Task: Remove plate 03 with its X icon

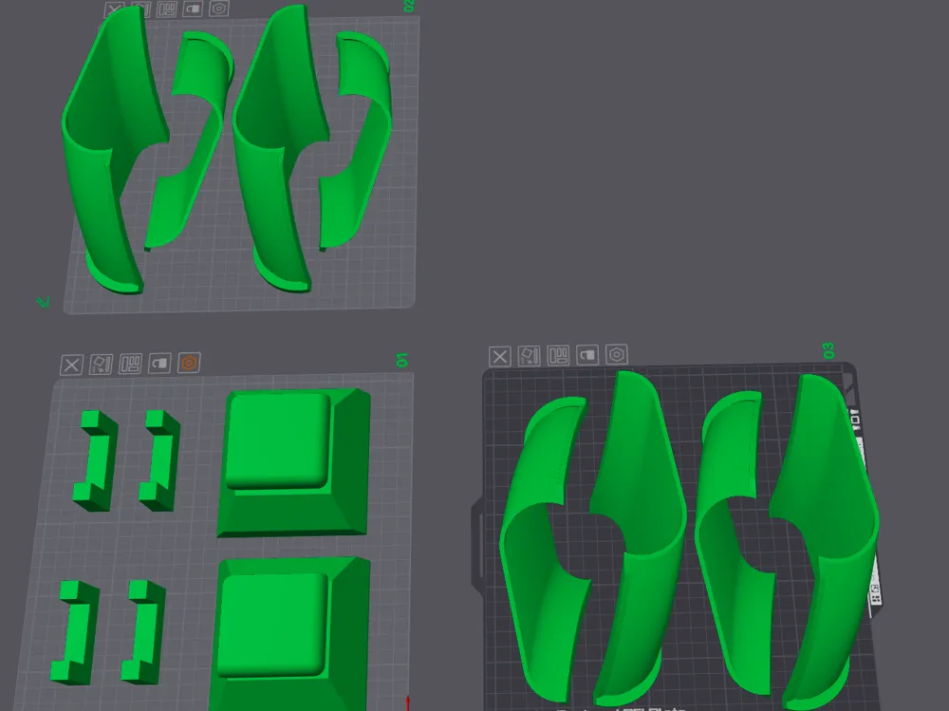Action: 500,357
